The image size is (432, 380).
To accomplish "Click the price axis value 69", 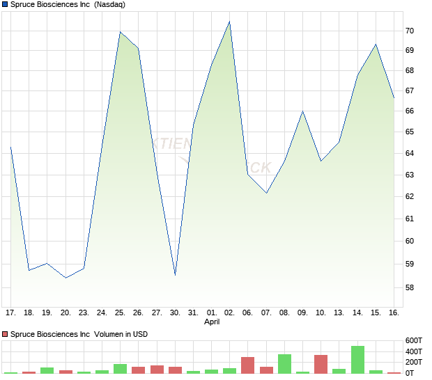I will (x=410, y=50).
